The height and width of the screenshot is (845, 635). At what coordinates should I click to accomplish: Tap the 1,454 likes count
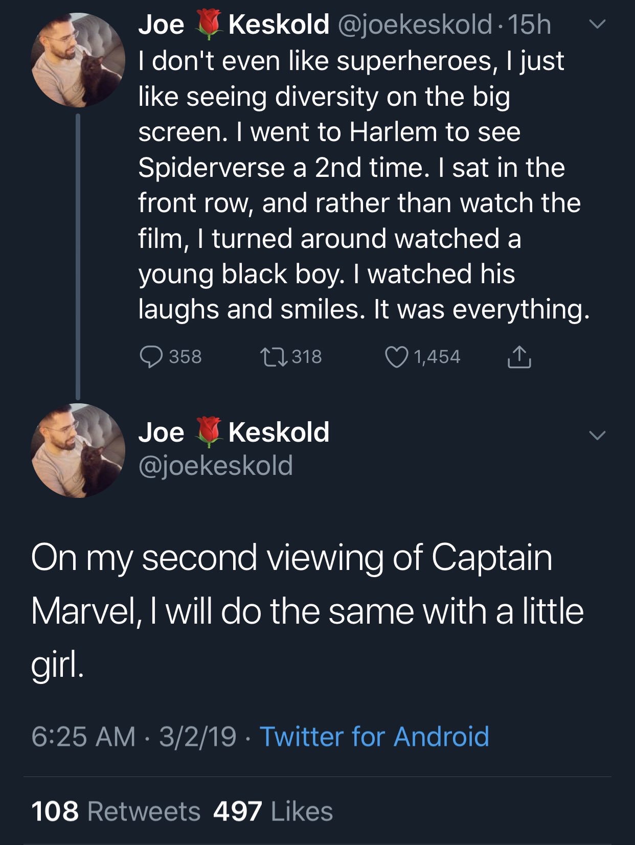tap(437, 357)
